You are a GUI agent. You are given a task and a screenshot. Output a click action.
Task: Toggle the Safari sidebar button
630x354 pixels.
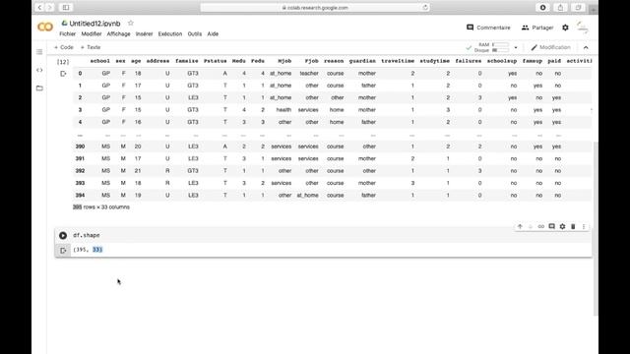pos(66,7)
